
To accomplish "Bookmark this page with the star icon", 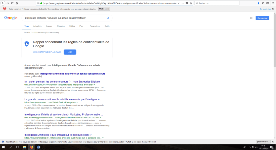I will tap(191, 3).
